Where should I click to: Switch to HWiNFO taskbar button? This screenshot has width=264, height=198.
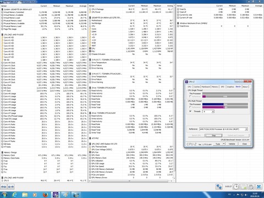click(76, 195)
